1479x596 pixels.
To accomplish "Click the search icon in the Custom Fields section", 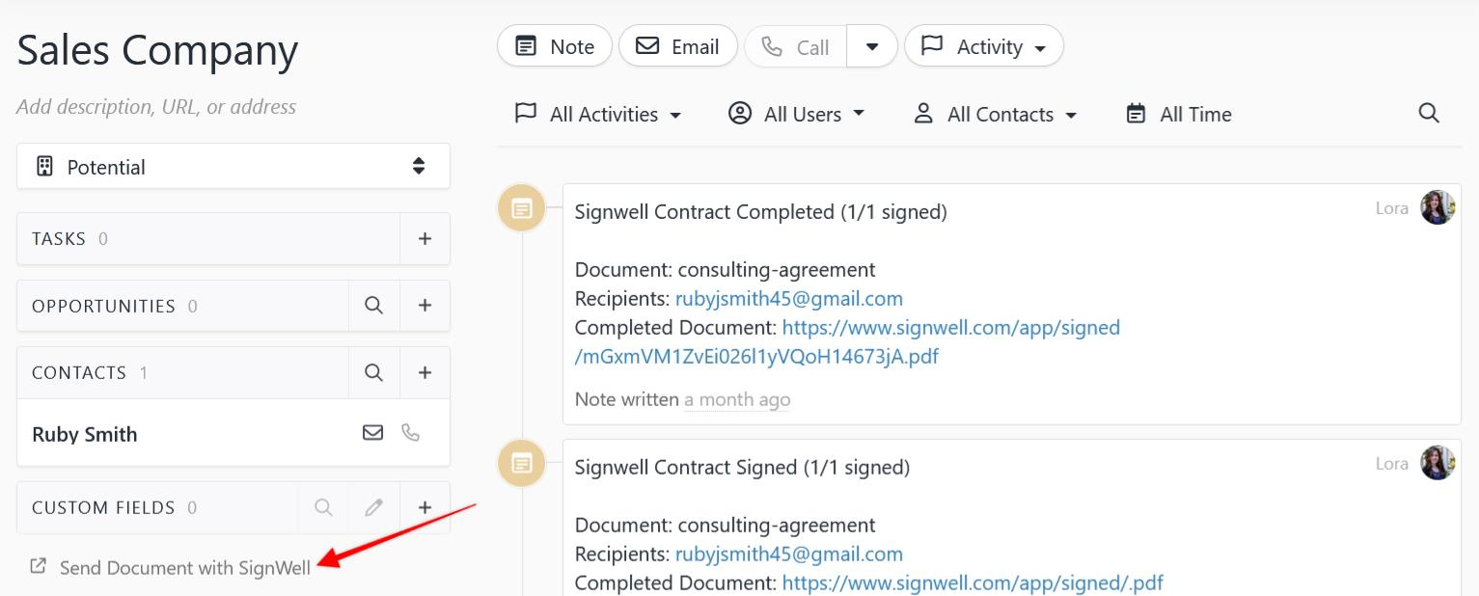I will click(323, 507).
